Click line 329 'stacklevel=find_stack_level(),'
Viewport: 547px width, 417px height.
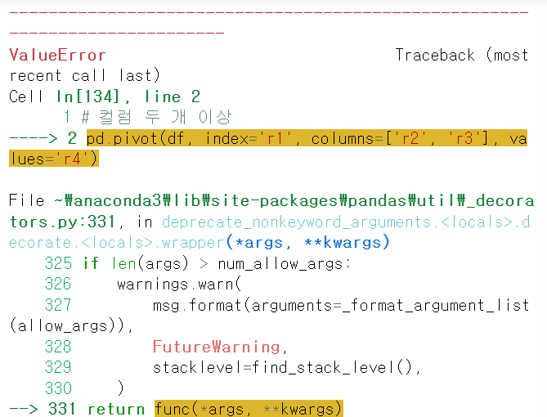(x=286, y=367)
